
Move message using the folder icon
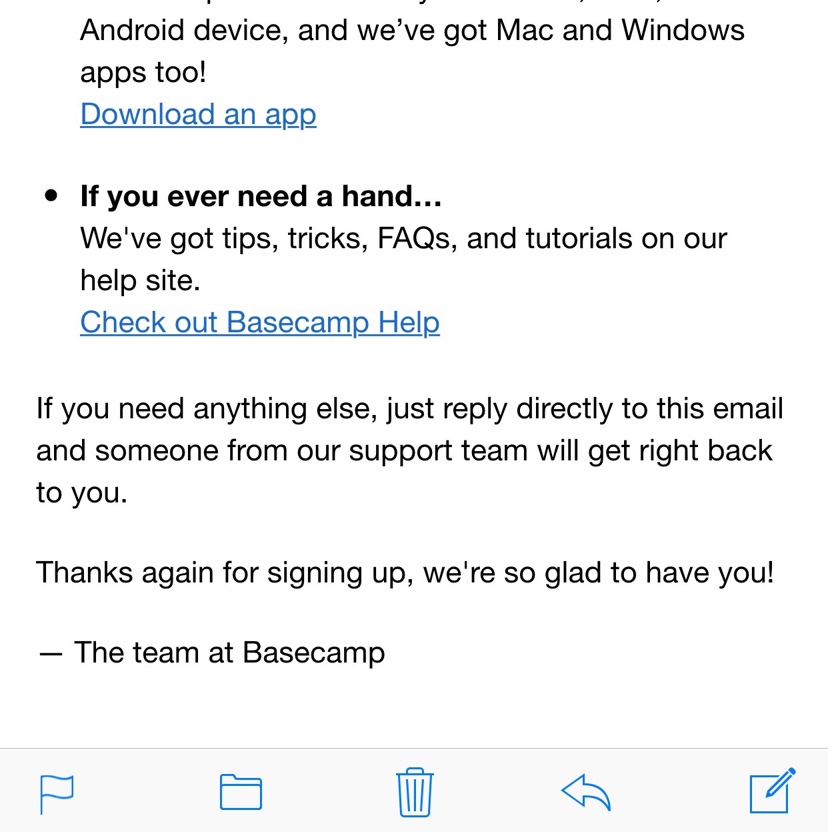point(241,792)
